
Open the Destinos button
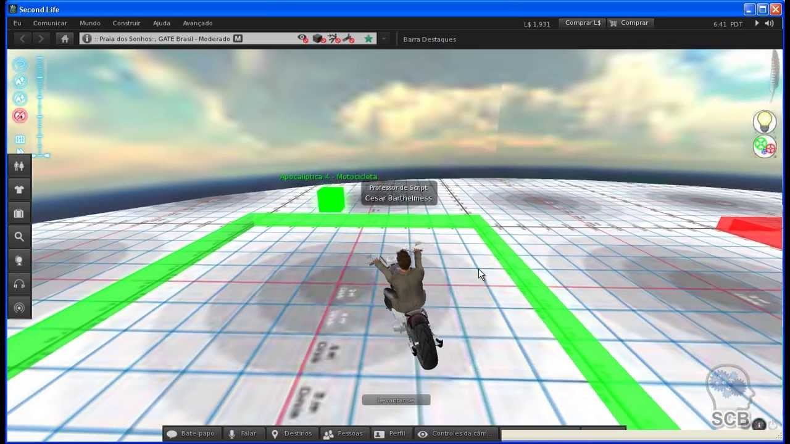coord(291,434)
